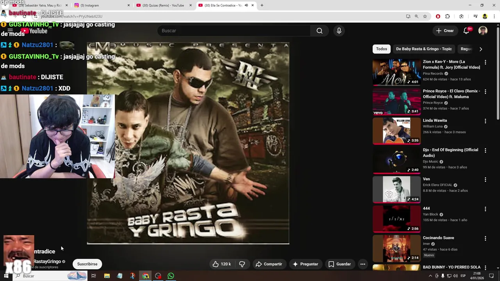
Task: Select the Todos filter chip
Action: (x=382, y=49)
